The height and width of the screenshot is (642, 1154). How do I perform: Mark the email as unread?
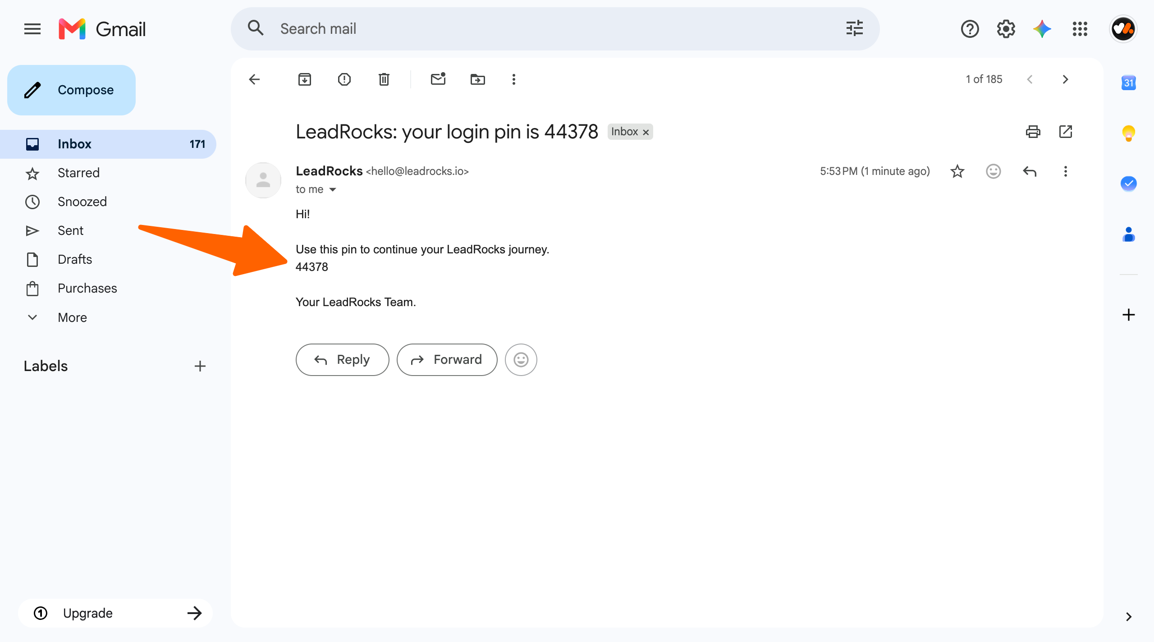(438, 79)
